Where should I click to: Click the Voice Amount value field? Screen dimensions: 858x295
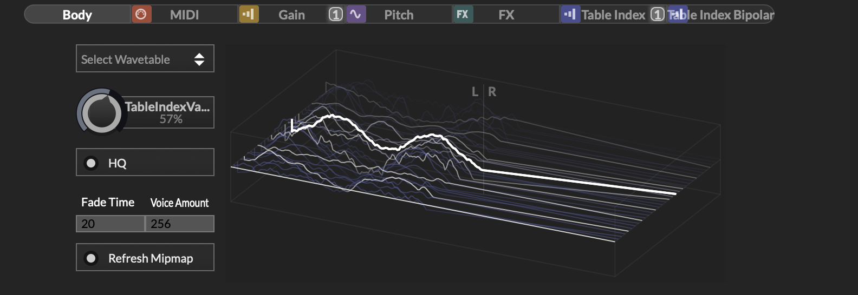pos(180,224)
